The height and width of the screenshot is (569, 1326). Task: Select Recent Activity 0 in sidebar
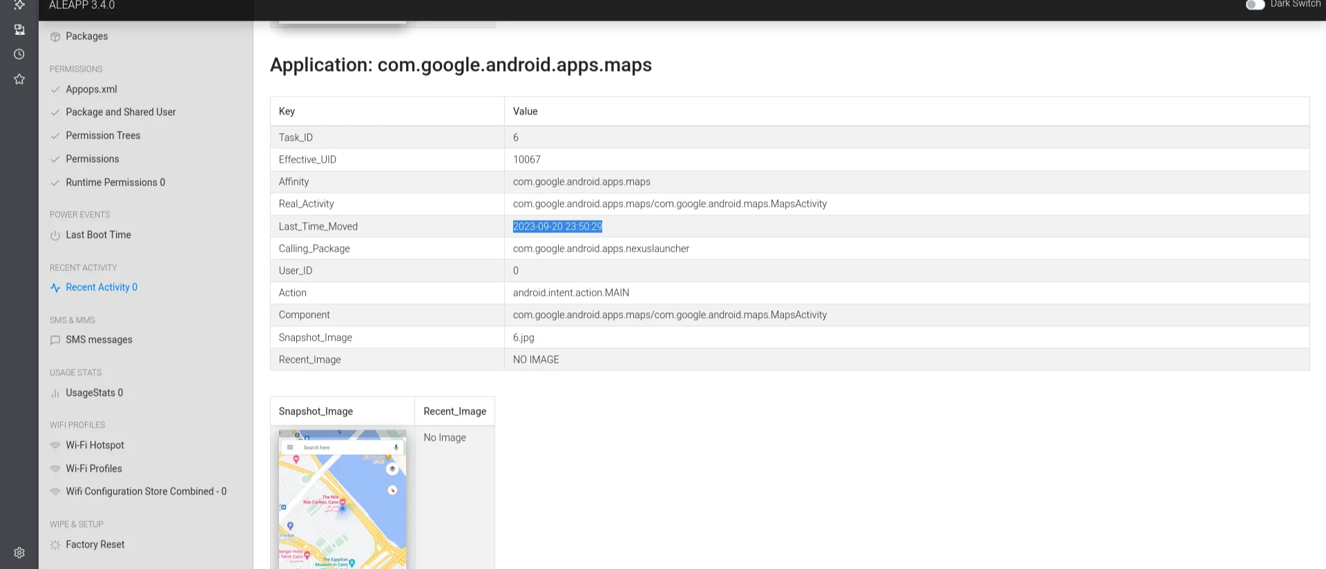point(102,287)
